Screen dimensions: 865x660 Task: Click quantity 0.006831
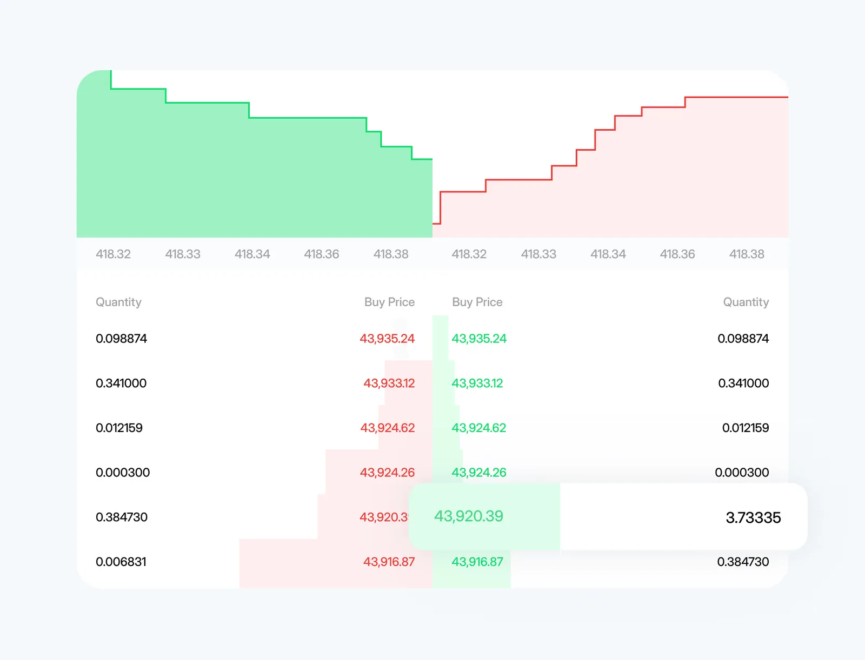pos(121,562)
